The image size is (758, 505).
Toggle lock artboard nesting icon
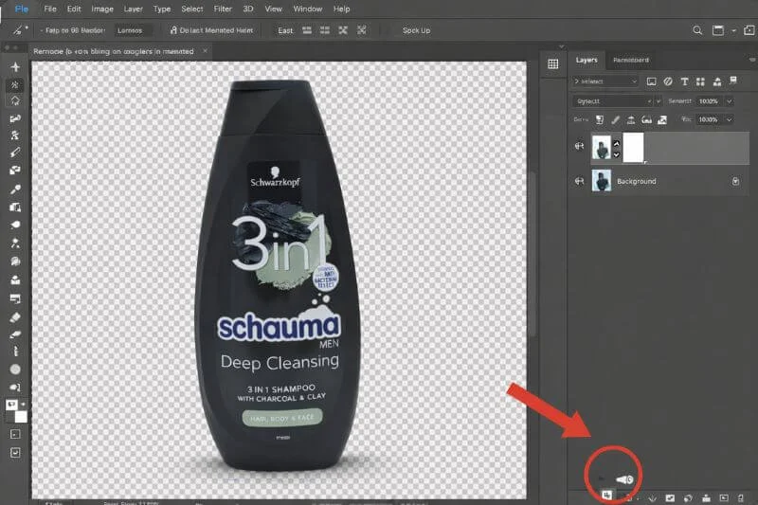[646, 119]
